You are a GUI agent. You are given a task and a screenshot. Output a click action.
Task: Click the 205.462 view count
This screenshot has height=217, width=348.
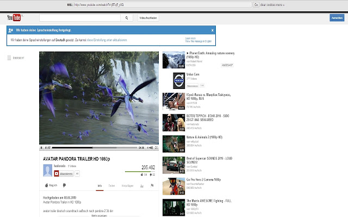pyautogui.click(x=148, y=168)
